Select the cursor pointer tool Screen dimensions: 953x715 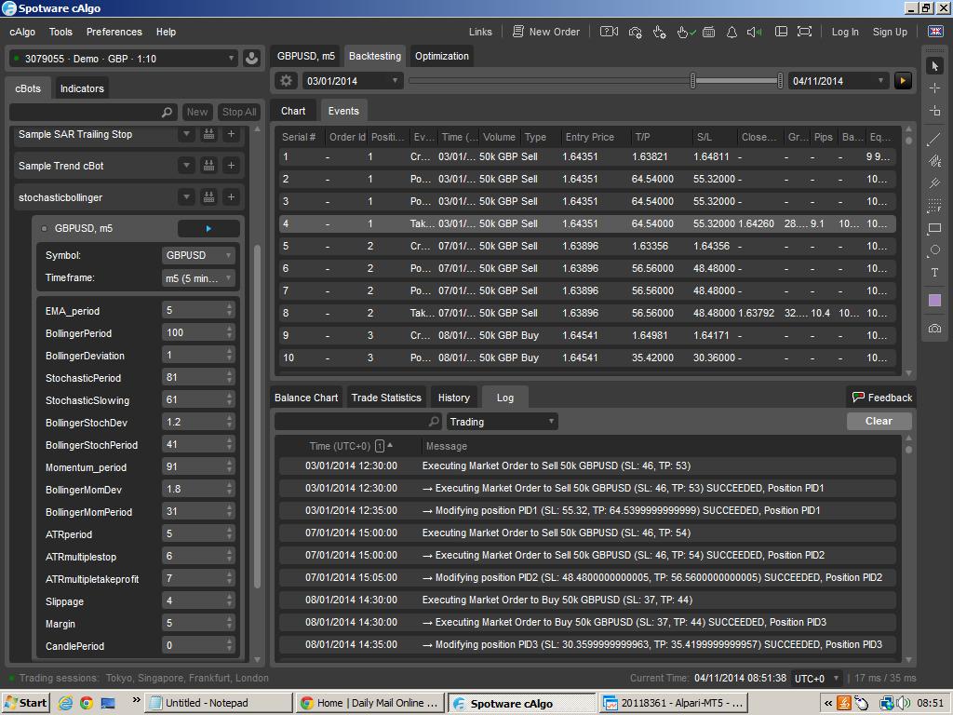point(934,66)
